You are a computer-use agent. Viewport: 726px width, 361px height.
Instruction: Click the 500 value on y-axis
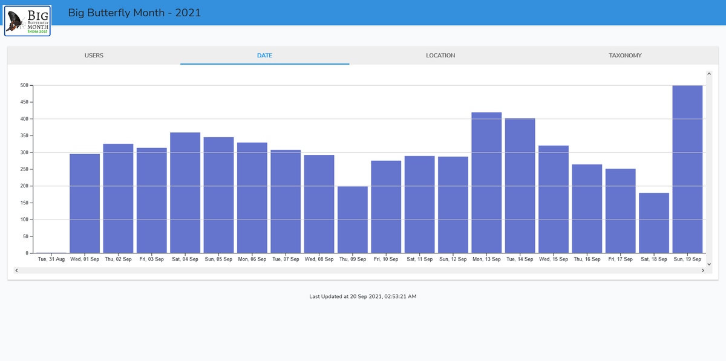point(24,85)
